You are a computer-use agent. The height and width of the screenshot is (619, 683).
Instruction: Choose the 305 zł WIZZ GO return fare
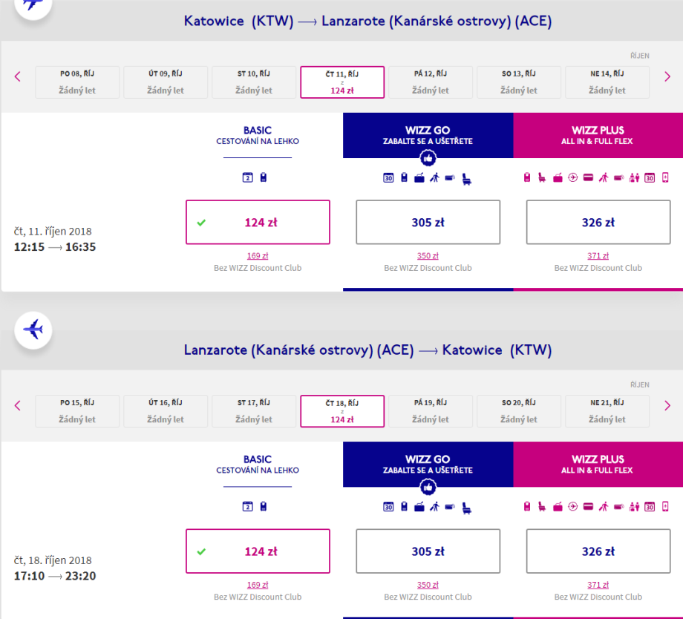pyautogui.click(x=428, y=551)
